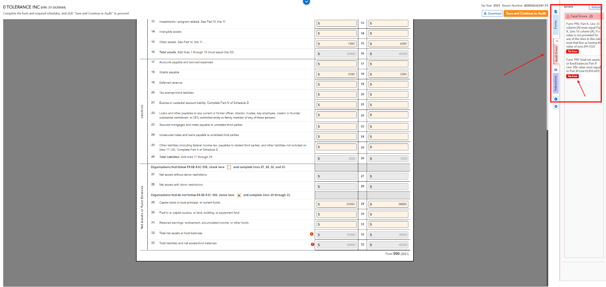Screen dimensions: 606x287
Task: Switch to the Instructions side tab
Action: click(x=556, y=83)
